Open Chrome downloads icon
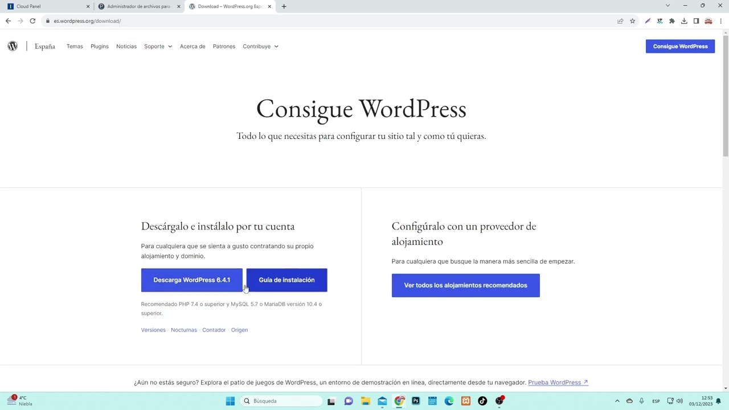The width and height of the screenshot is (729, 410). tap(684, 21)
